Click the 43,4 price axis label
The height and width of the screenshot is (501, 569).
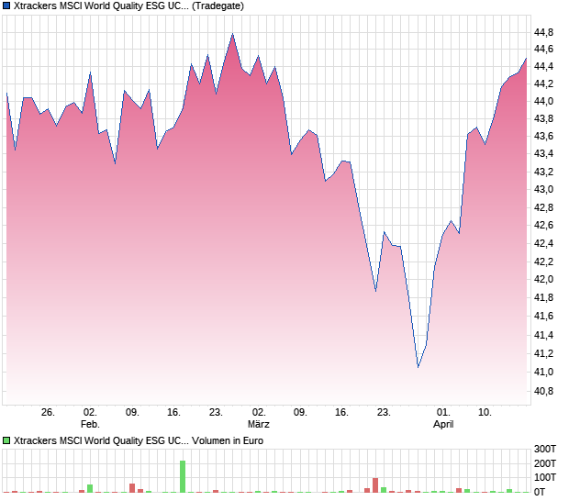pos(543,153)
